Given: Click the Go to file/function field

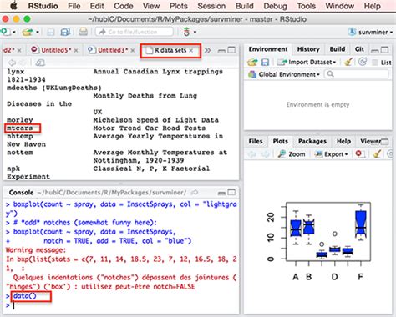Looking at the screenshot, I should point(135,32).
